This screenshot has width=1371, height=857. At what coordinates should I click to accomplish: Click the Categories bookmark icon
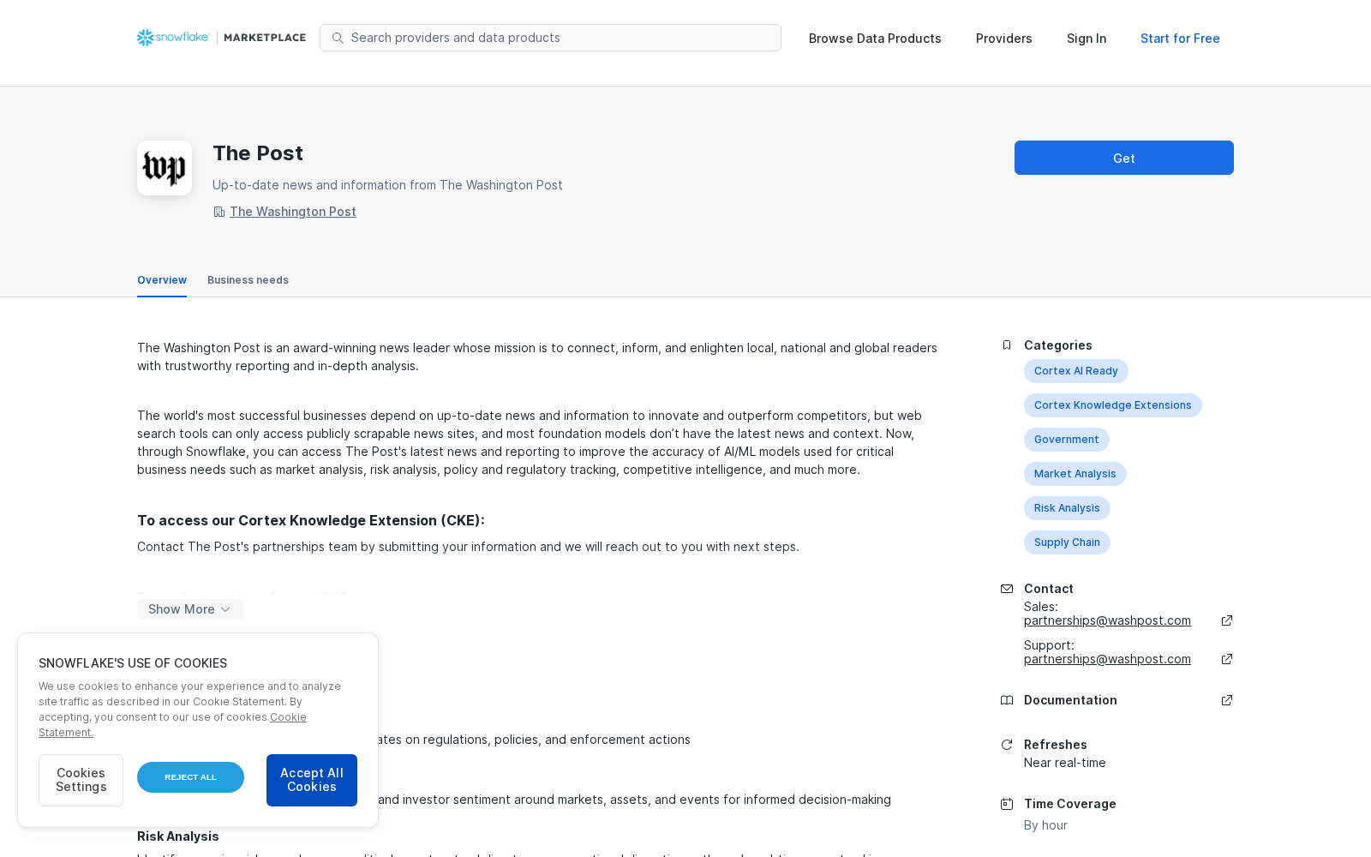[x=1007, y=345]
